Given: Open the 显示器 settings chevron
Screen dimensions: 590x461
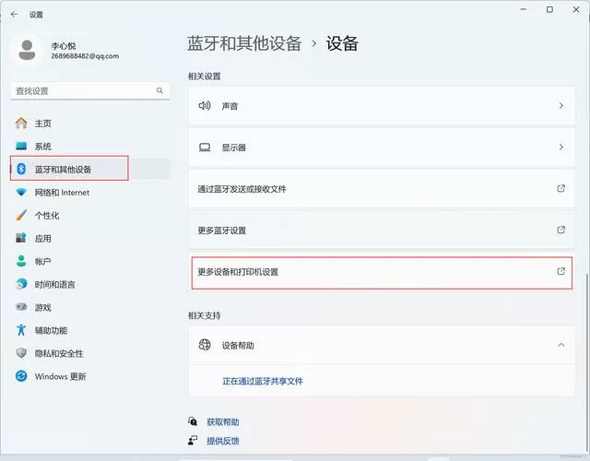Looking at the screenshot, I should 561,148.
